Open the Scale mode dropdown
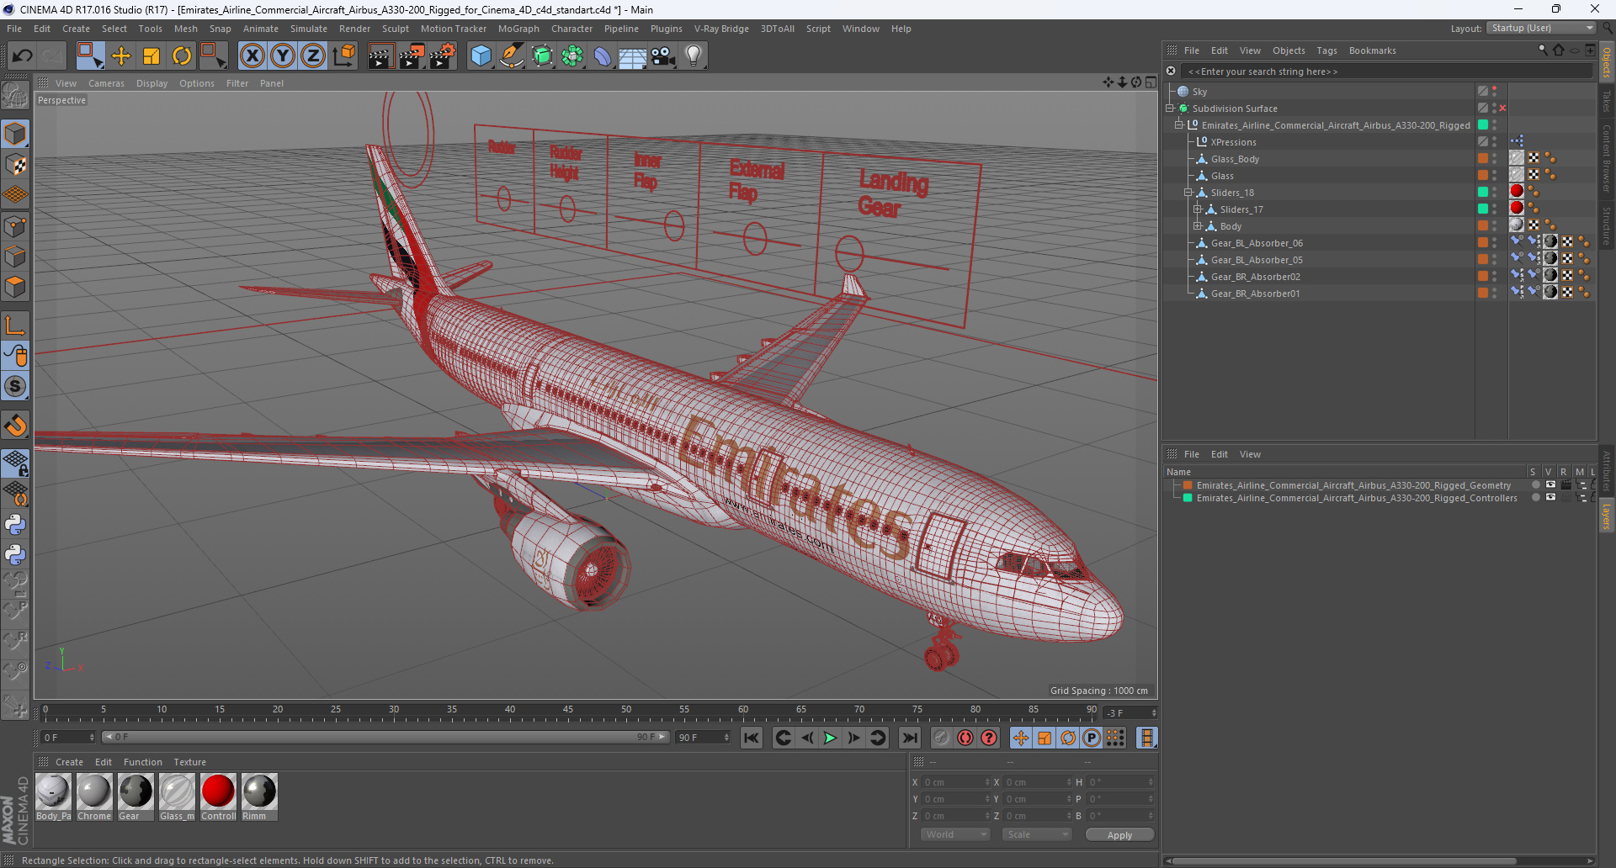The width and height of the screenshot is (1616, 868). pyautogui.click(x=1036, y=834)
